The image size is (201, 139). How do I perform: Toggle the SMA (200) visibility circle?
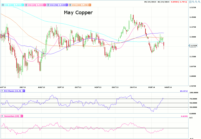click(x=3, y=5)
